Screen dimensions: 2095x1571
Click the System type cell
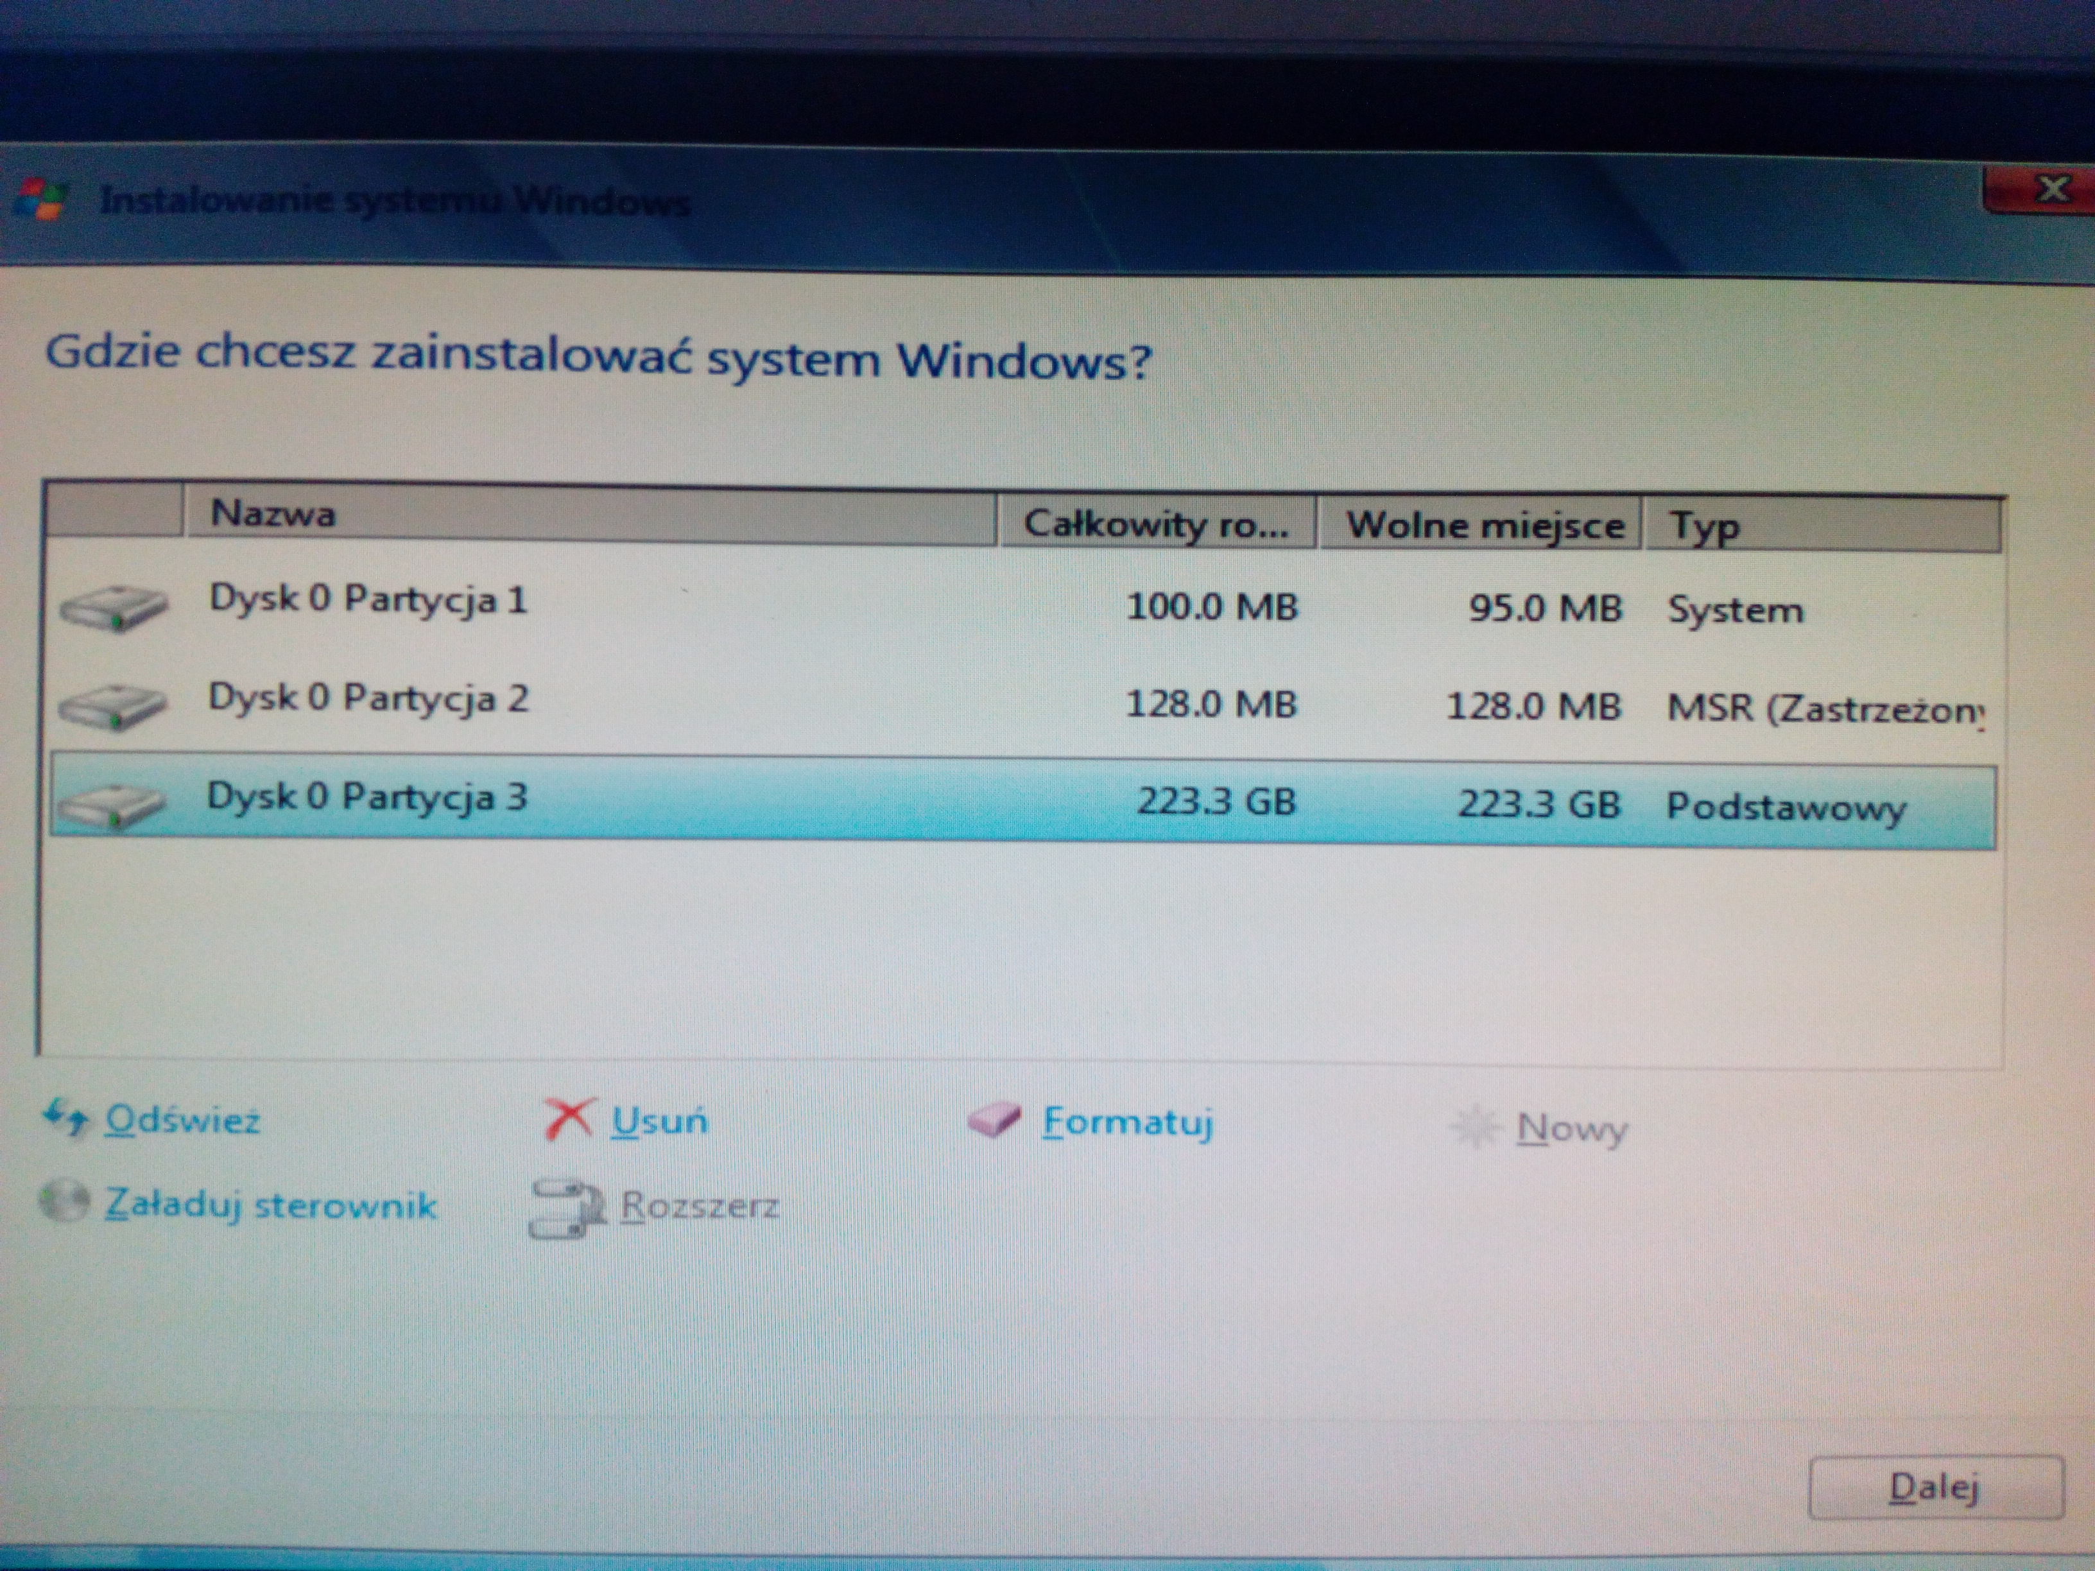[x=1735, y=610]
